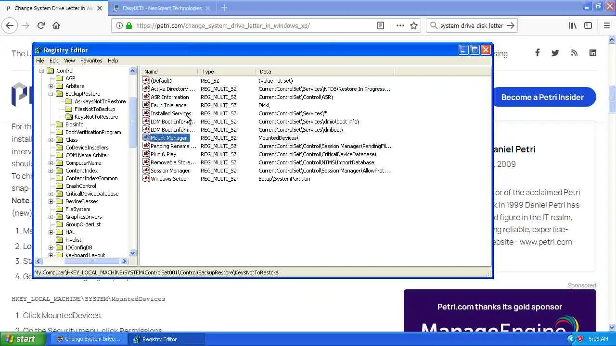Open the Windows Start button
616x346 pixels.
coord(23,339)
